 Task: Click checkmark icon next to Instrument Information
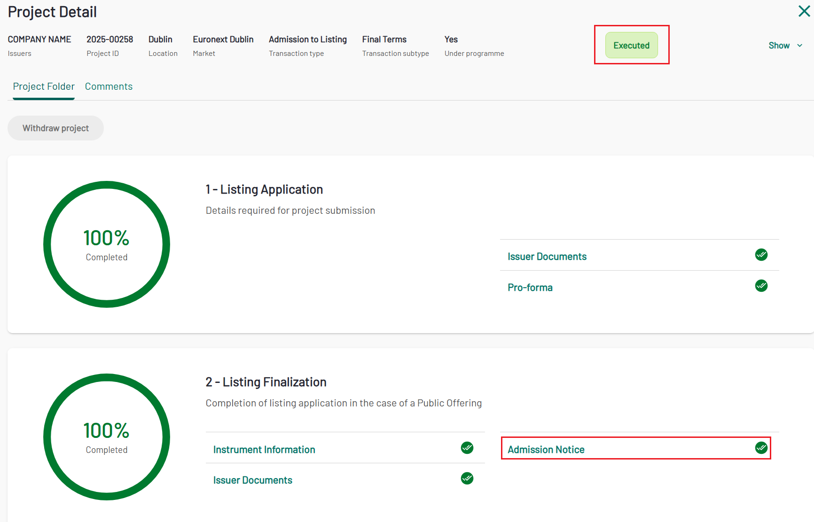pyautogui.click(x=467, y=448)
